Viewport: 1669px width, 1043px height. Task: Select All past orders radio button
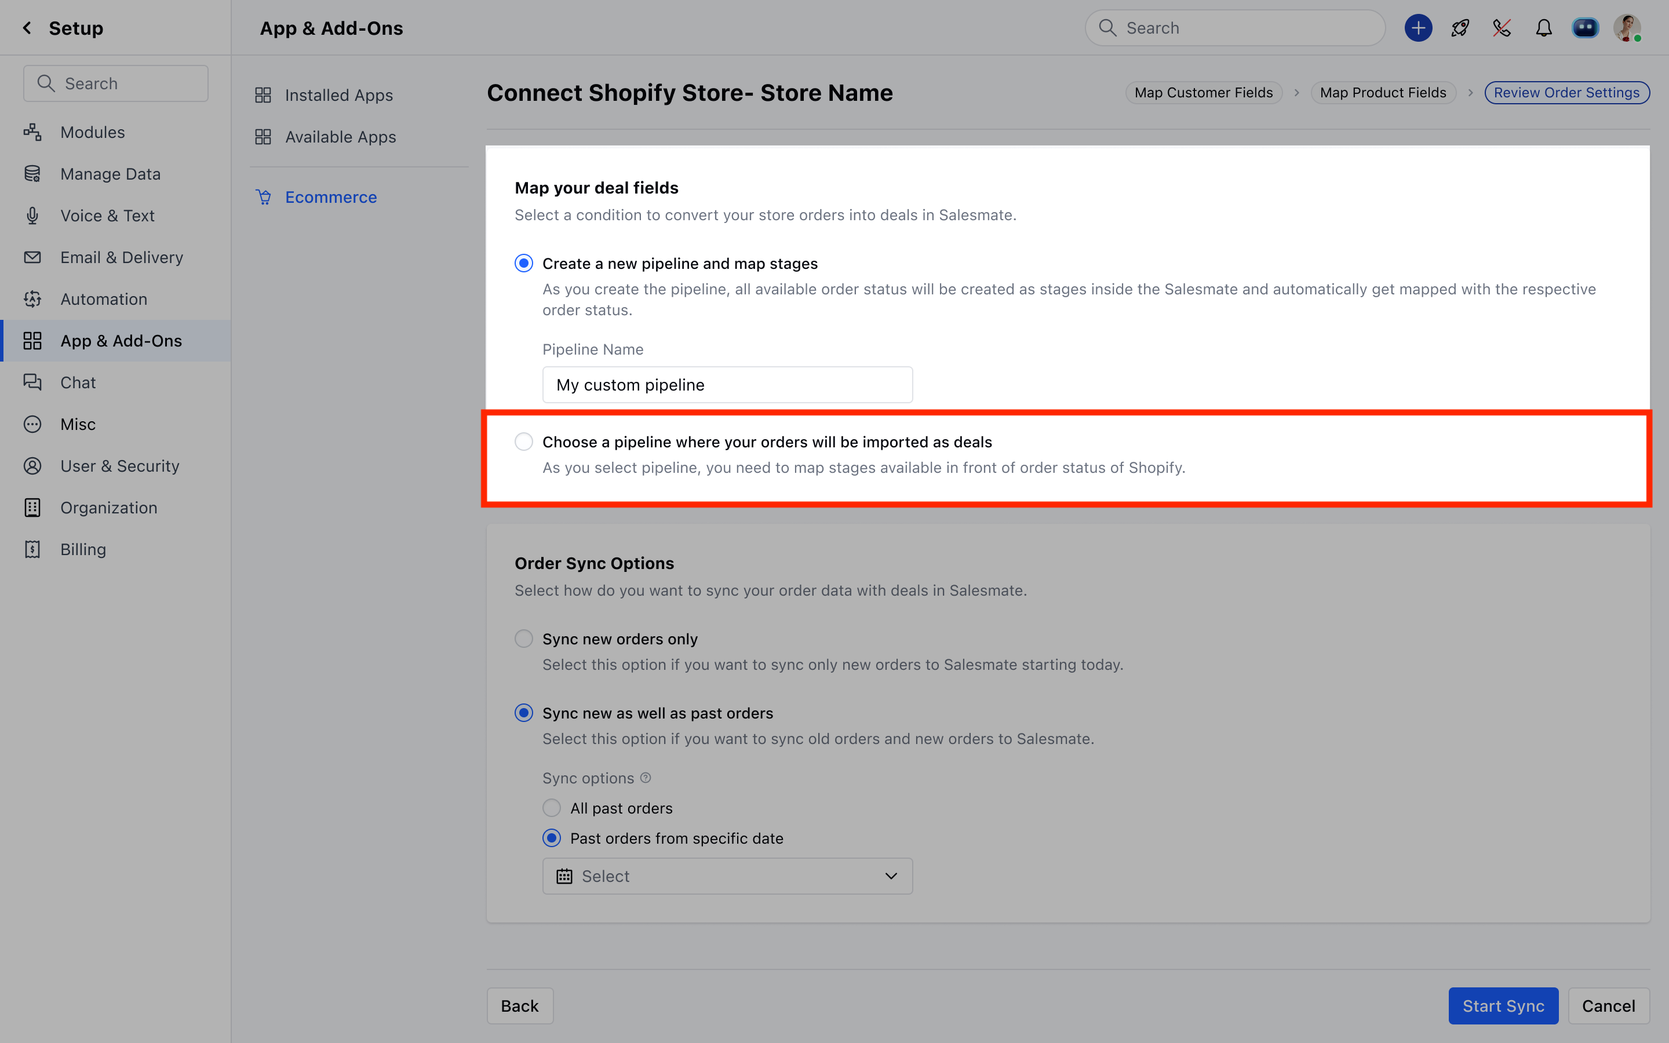[x=552, y=808]
